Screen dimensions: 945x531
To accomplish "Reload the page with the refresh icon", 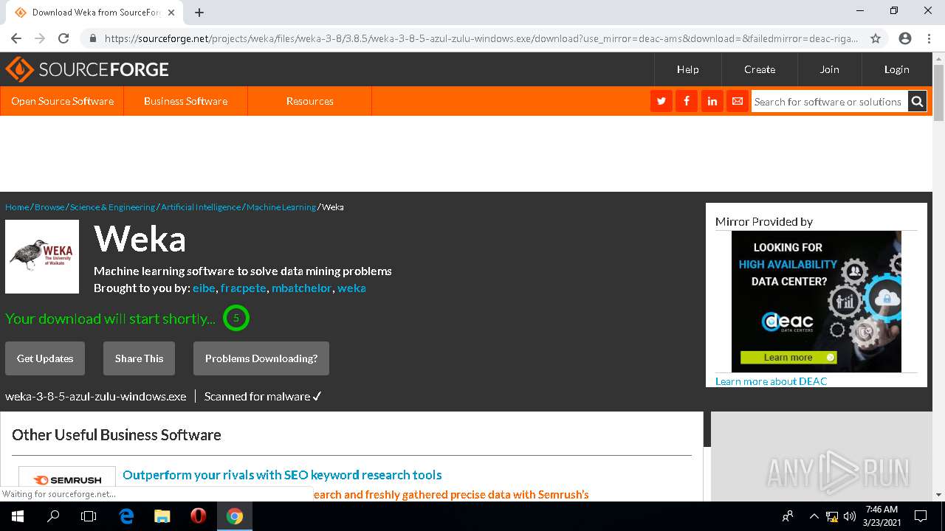I will pyautogui.click(x=63, y=38).
